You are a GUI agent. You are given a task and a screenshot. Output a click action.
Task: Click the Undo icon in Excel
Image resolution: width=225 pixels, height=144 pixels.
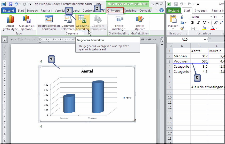coord(181,4)
